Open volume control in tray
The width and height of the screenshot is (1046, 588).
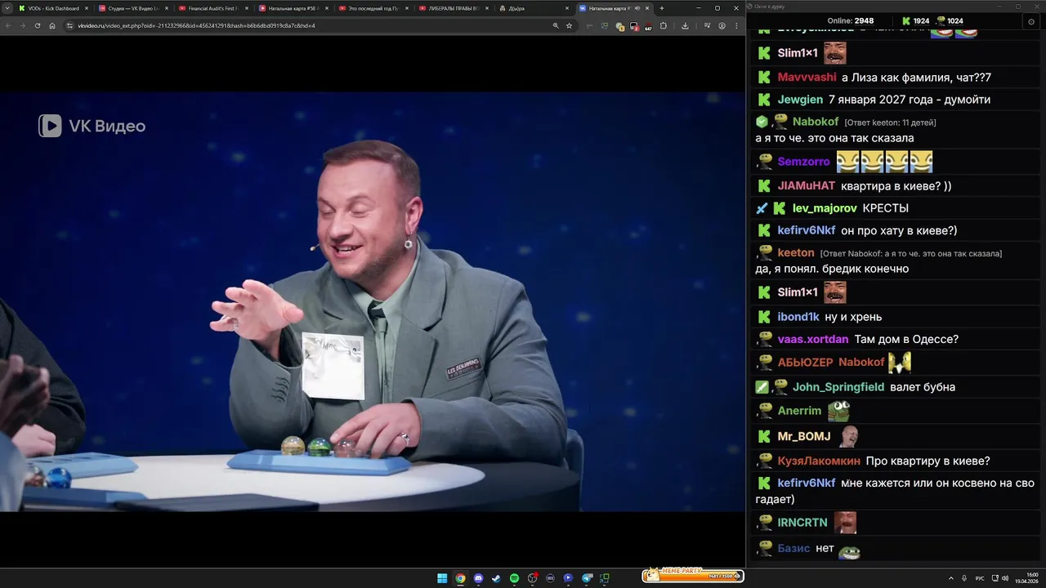(1004, 578)
